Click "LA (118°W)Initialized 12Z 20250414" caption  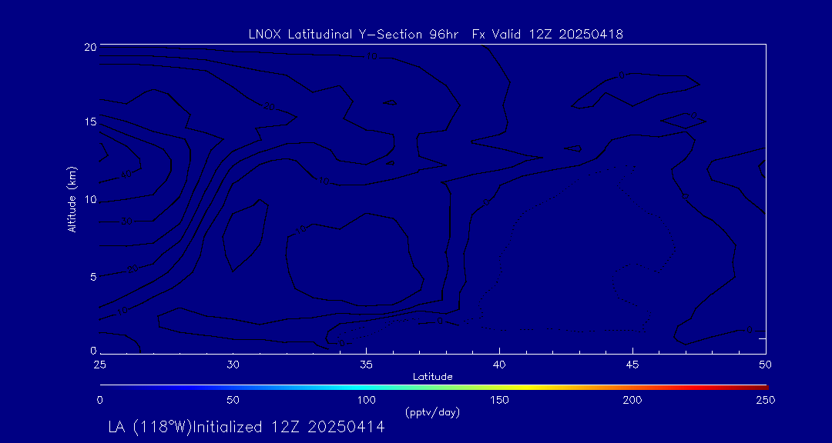coord(247,427)
